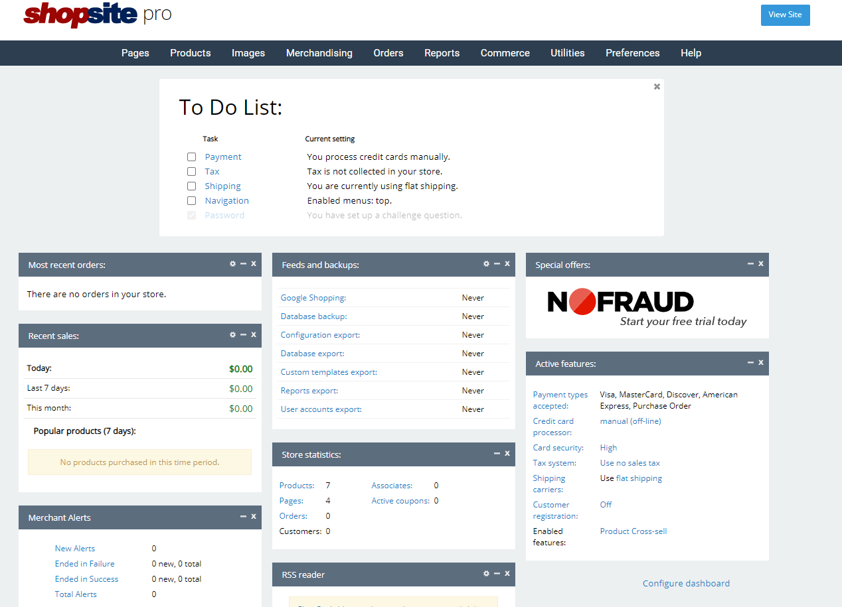Open RSS reader panel settings gear
Screen dimensions: 842x607
click(x=486, y=574)
